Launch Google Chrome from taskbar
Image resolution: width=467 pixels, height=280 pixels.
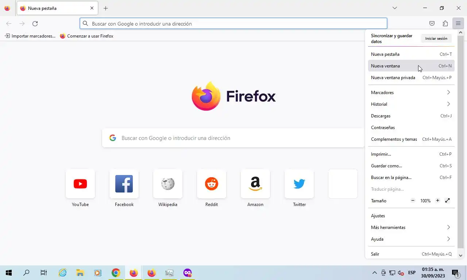pyautogui.click(x=116, y=273)
